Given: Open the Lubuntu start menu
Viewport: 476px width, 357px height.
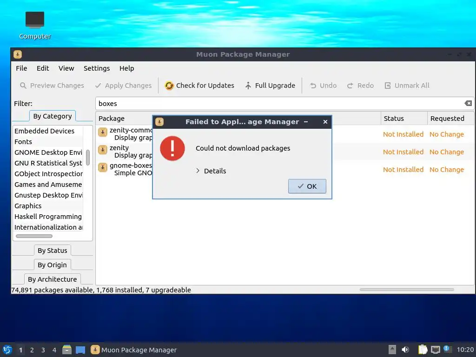Looking at the screenshot, I should tap(7, 350).
